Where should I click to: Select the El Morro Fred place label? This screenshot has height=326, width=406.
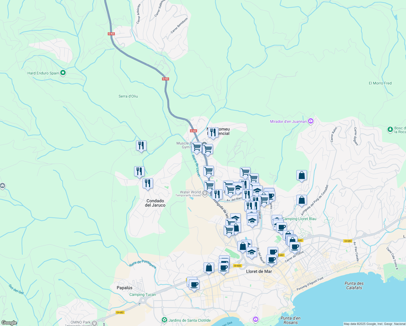point(380,83)
